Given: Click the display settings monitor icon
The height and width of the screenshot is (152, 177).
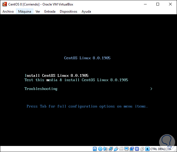Looking at the screenshot, I should [x=127, y=149].
